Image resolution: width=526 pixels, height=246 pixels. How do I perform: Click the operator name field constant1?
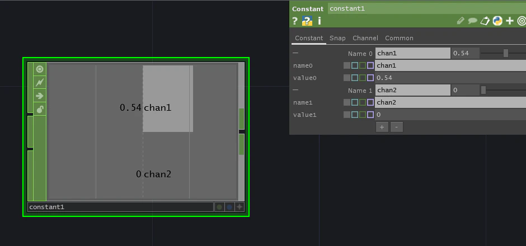tap(427, 9)
